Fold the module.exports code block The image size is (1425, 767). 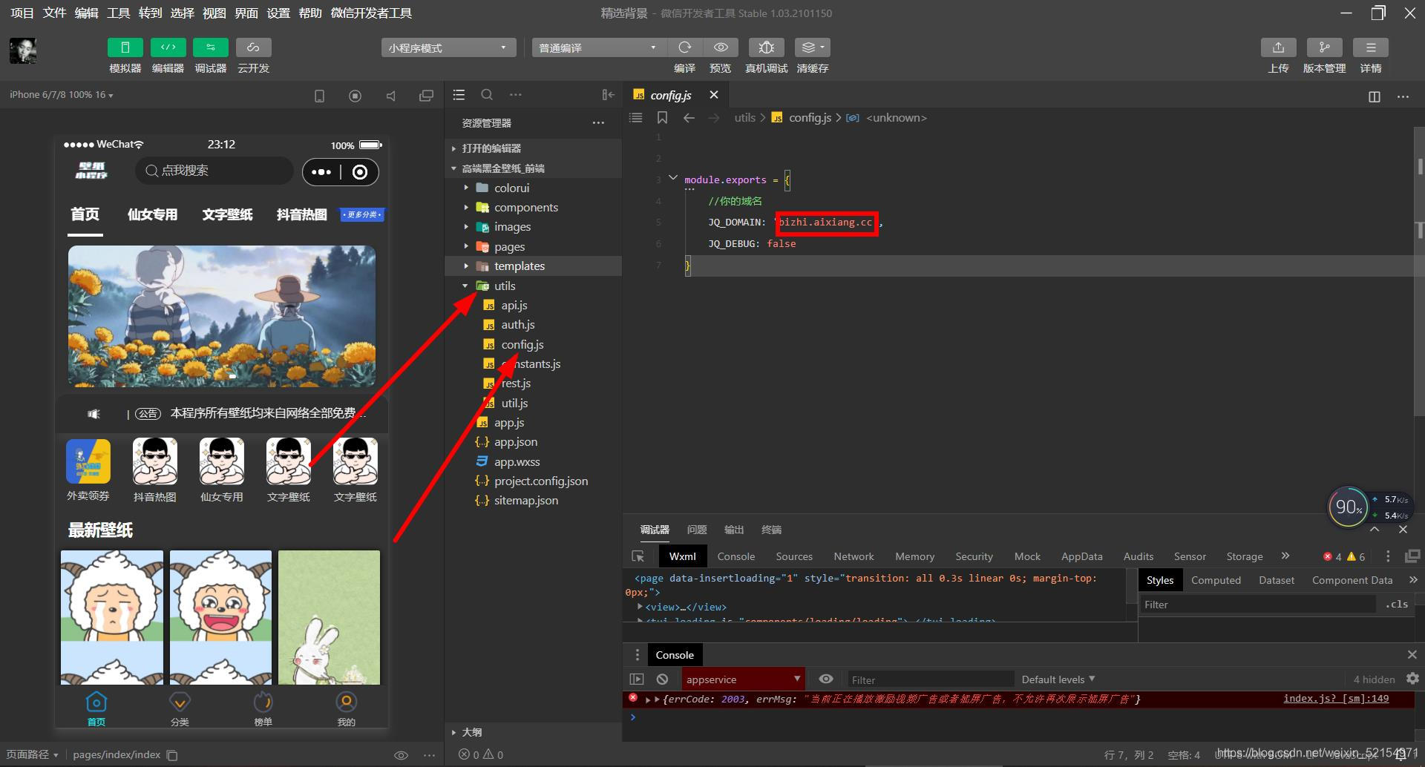pos(673,178)
